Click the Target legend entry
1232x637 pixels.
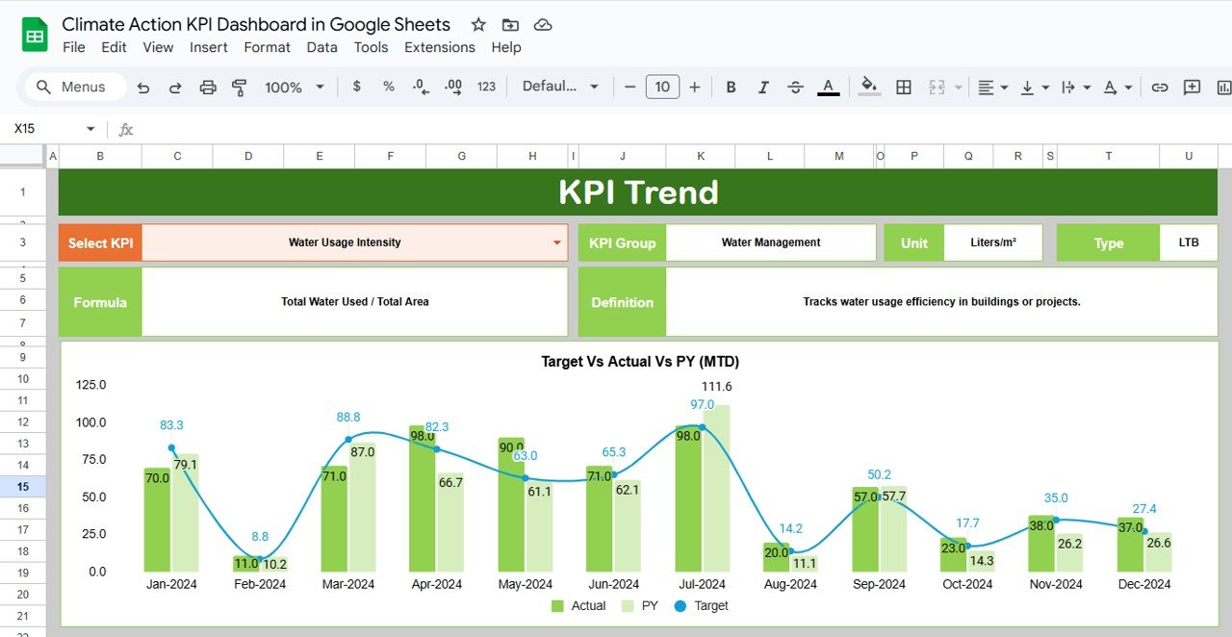[x=701, y=605]
